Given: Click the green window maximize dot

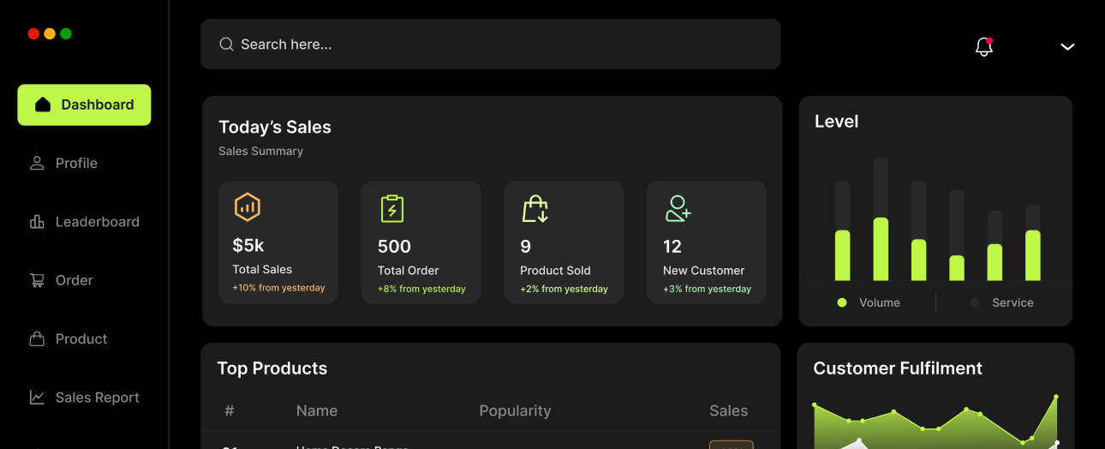Looking at the screenshot, I should [x=66, y=33].
